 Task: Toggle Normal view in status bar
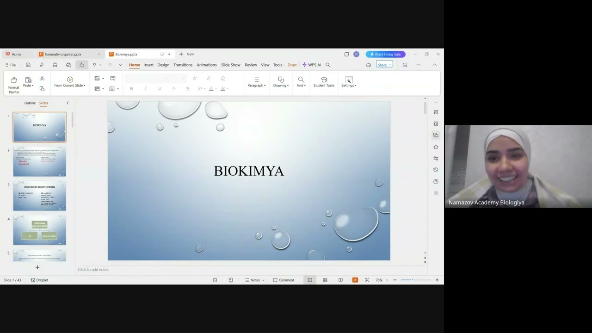click(310, 280)
